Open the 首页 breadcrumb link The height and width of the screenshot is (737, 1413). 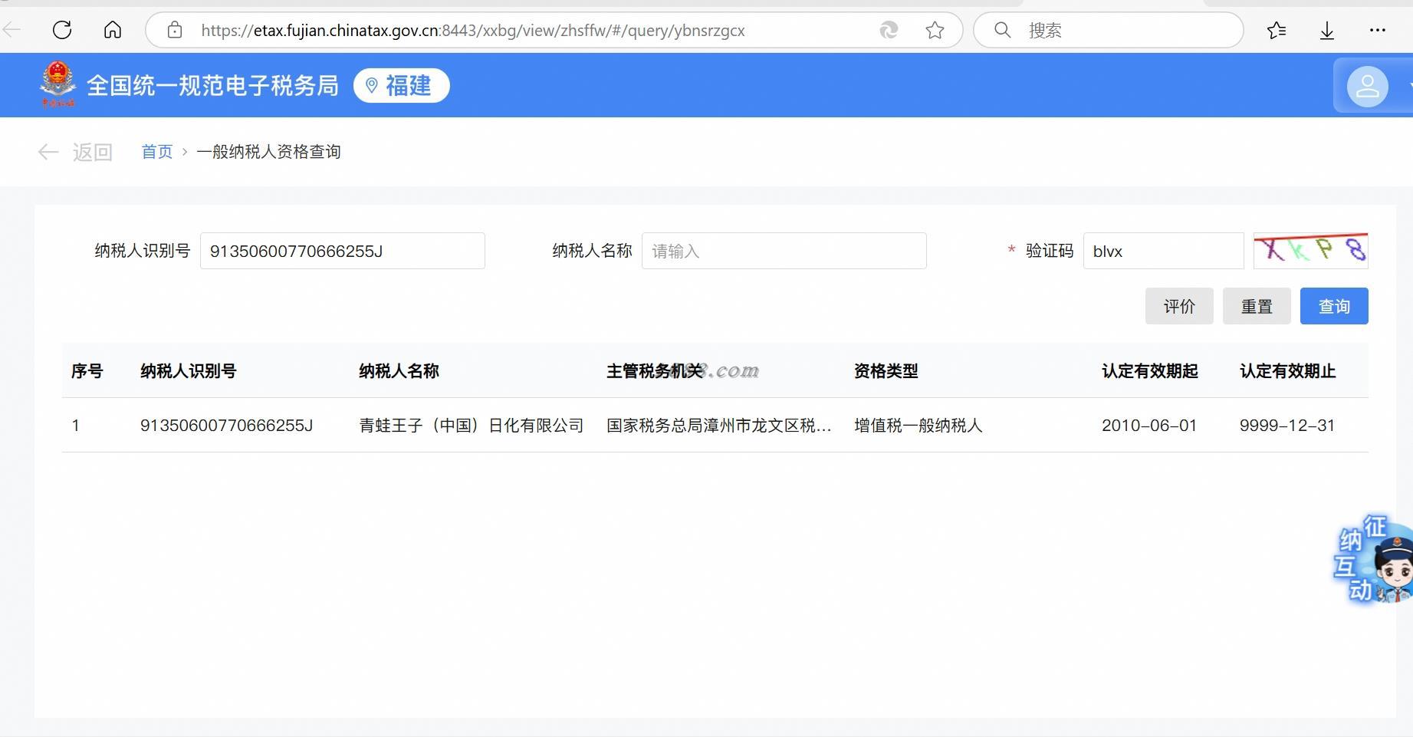point(157,152)
